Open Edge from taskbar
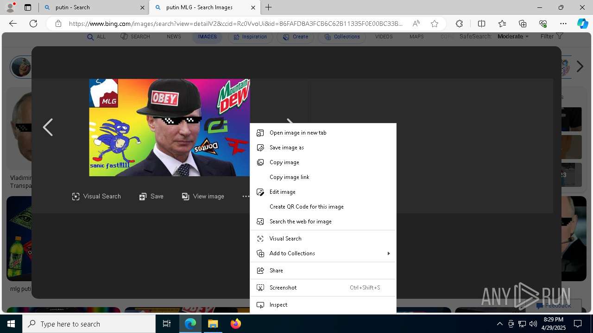 point(190,324)
